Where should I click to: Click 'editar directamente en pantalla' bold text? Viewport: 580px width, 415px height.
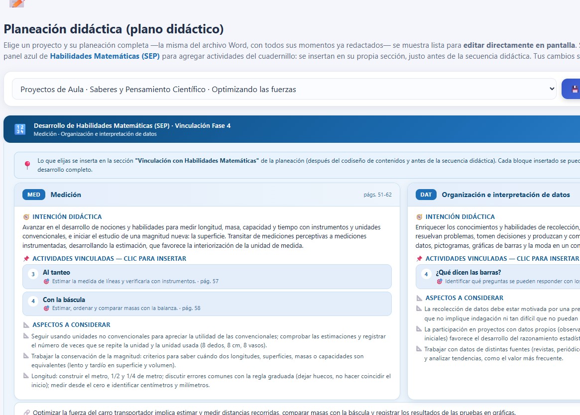[x=520, y=45]
